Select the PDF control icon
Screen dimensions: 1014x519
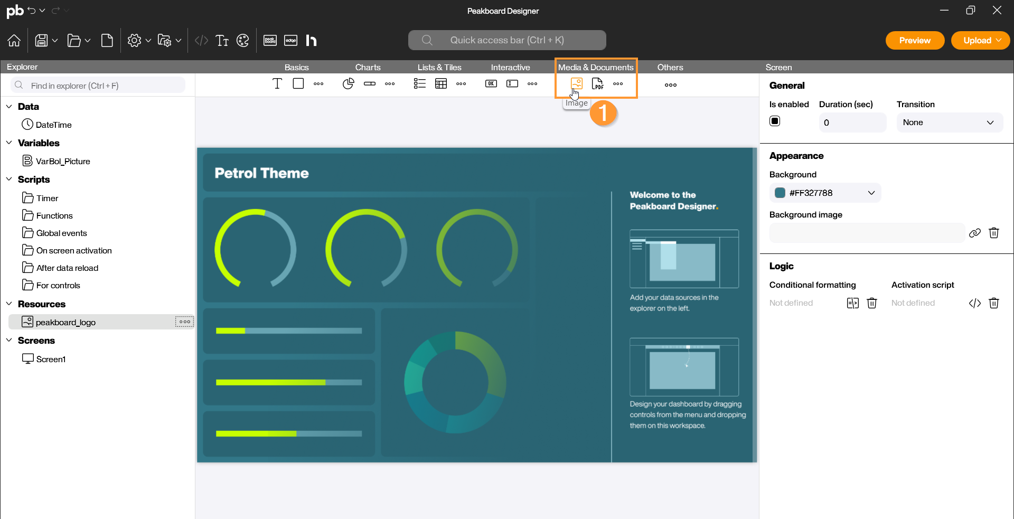point(597,84)
